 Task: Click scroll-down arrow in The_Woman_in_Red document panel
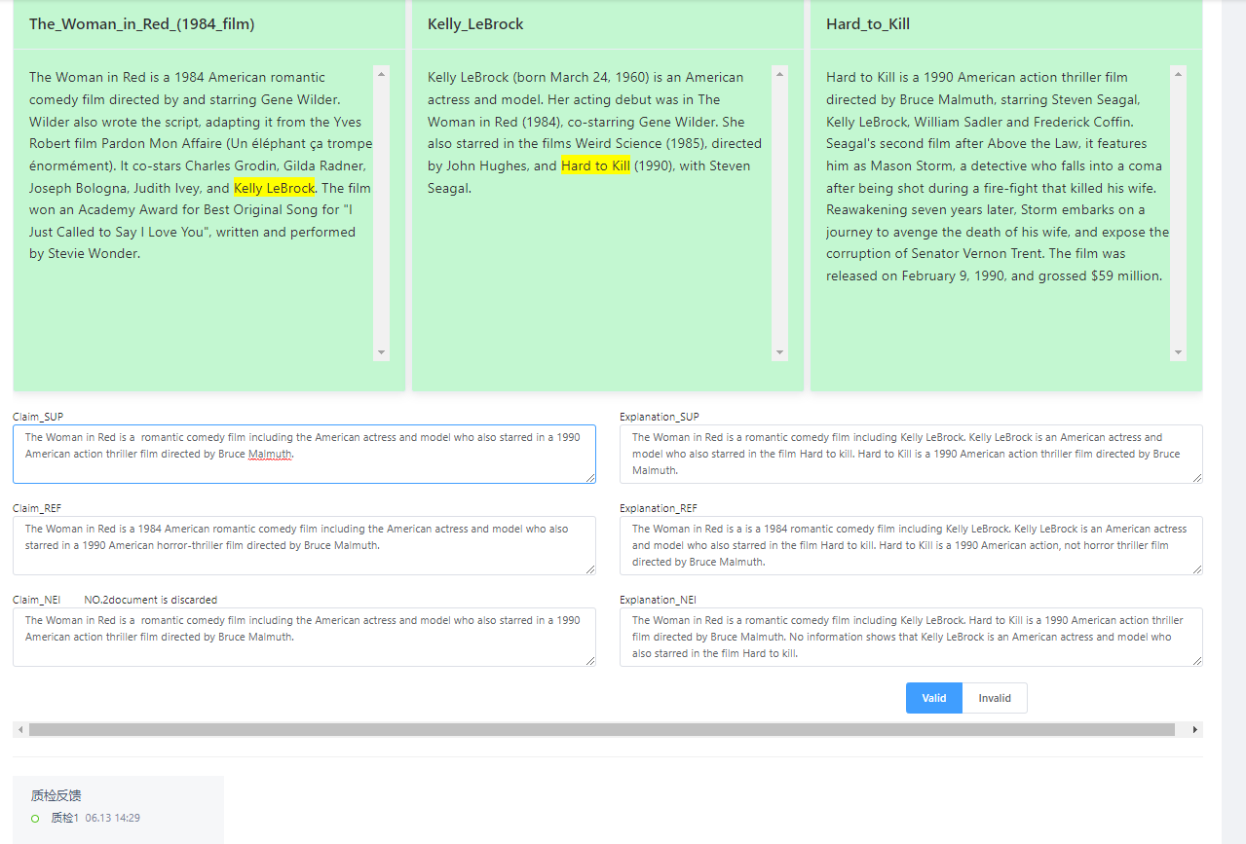coord(381,352)
